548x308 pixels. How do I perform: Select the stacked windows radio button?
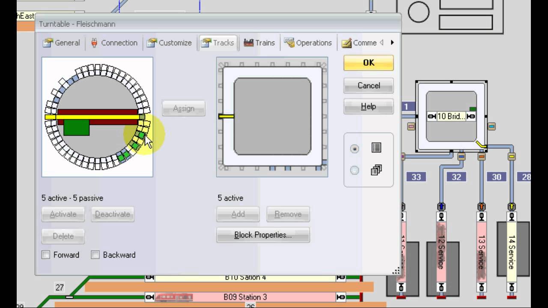click(354, 170)
